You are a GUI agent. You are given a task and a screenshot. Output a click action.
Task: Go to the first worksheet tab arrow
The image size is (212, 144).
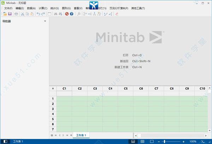[x=56, y=135]
